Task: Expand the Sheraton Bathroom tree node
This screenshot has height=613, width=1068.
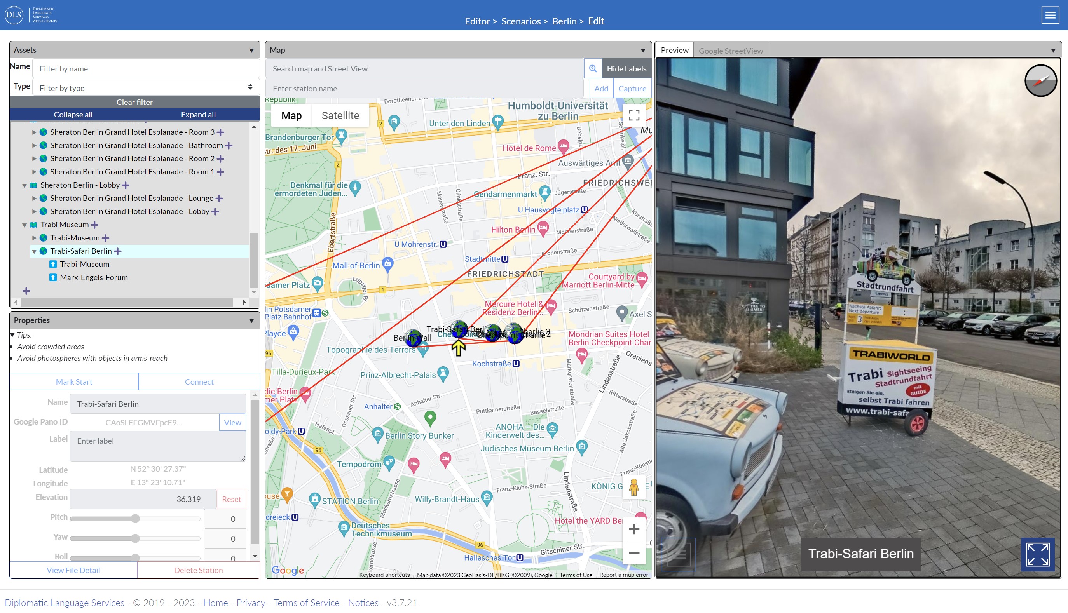Action: pyautogui.click(x=34, y=146)
